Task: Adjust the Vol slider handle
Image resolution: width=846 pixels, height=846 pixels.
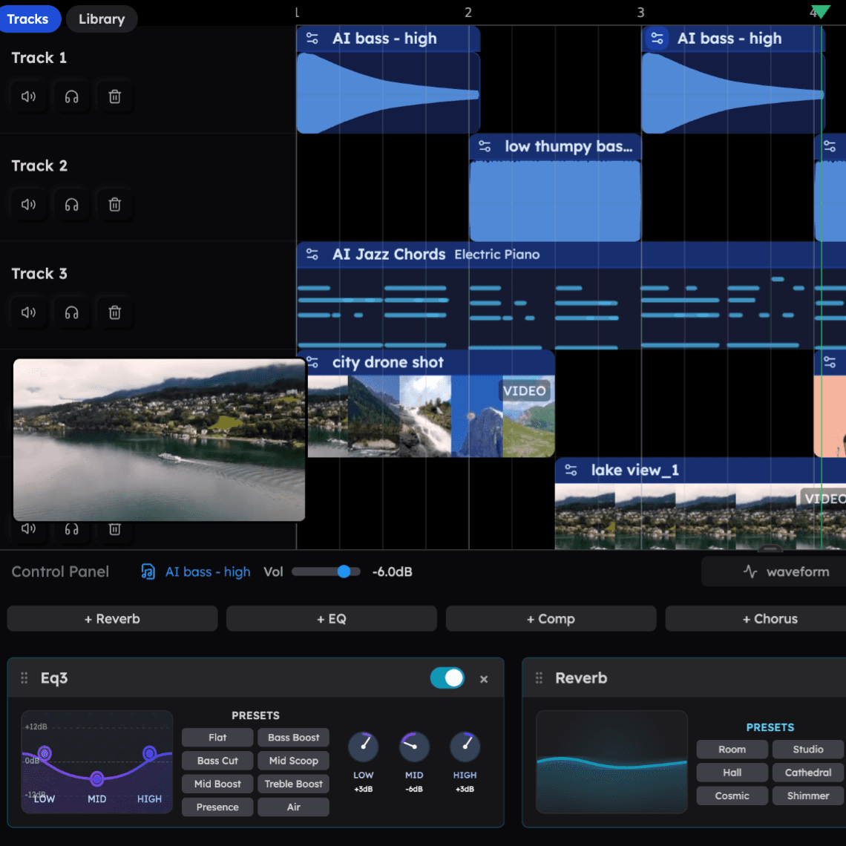Action: tap(344, 571)
